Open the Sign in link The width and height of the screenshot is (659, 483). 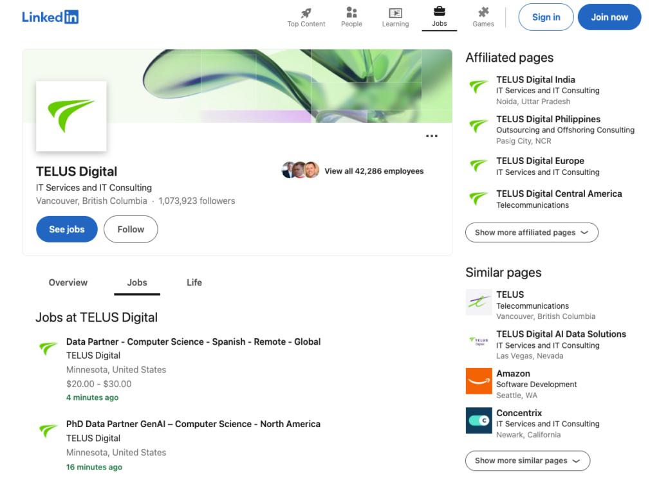point(546,17)
